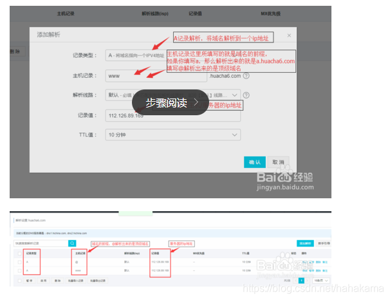Viewport: 390px width, 300px height.
Task: Click the TTL值 column header in list
Action: click(x=245, y=253)
